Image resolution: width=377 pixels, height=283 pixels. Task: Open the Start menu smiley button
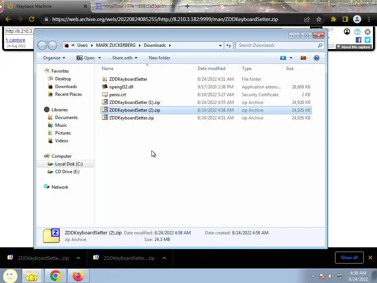[x=10, y=276]
